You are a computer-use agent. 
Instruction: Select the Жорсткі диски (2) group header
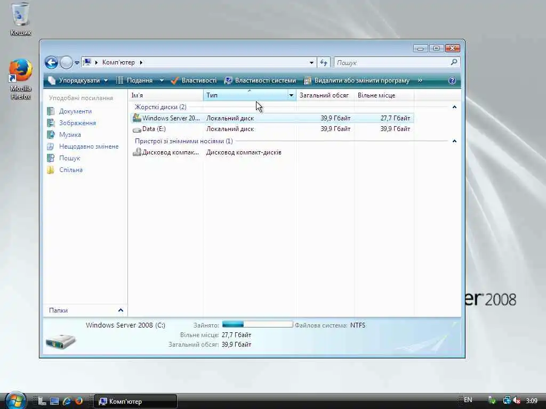point(160,107)
